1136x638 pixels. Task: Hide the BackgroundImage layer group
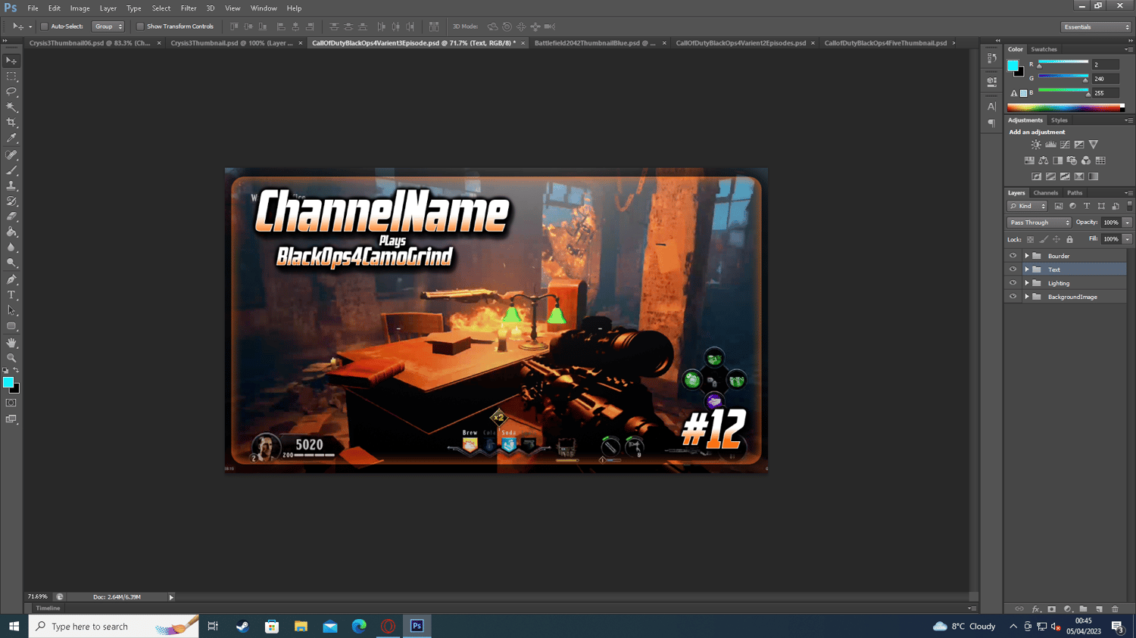tap(1013, 297)
